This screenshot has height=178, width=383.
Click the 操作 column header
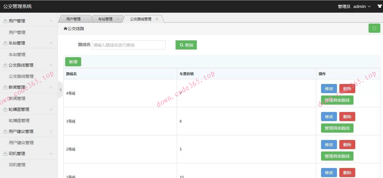click(348, 74)
